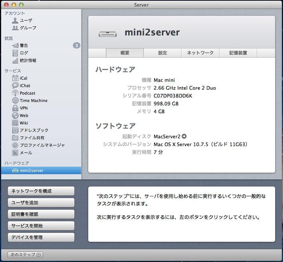This screenshot has height=262, width=283.
Task: Click the 証明書を確認 button
Action: (x=41, y=214)
